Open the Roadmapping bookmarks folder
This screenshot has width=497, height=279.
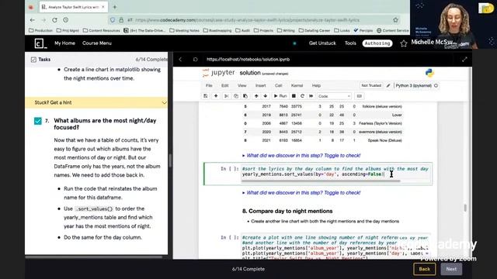[217, 30]
